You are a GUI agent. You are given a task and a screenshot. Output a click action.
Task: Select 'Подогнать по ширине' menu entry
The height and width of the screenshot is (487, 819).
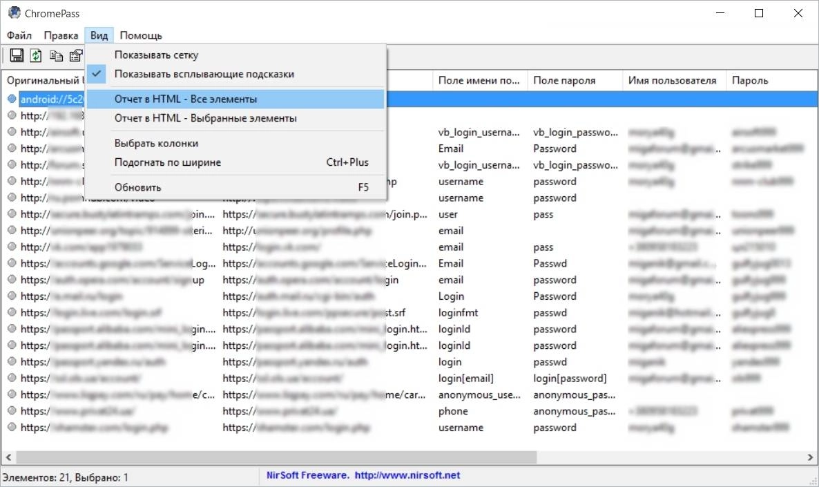click(x=235, y=162)
